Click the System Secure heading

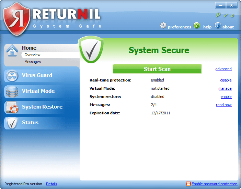(159, 50)
